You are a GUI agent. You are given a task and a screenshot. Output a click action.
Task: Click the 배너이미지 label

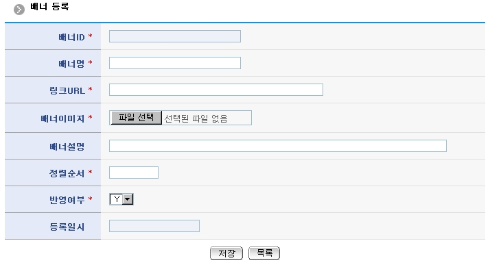tap(62, 118)
